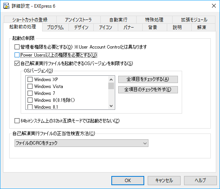Select the 拡張モジュール tab
The width and height of the screenshot is (220, 189).
194,20
